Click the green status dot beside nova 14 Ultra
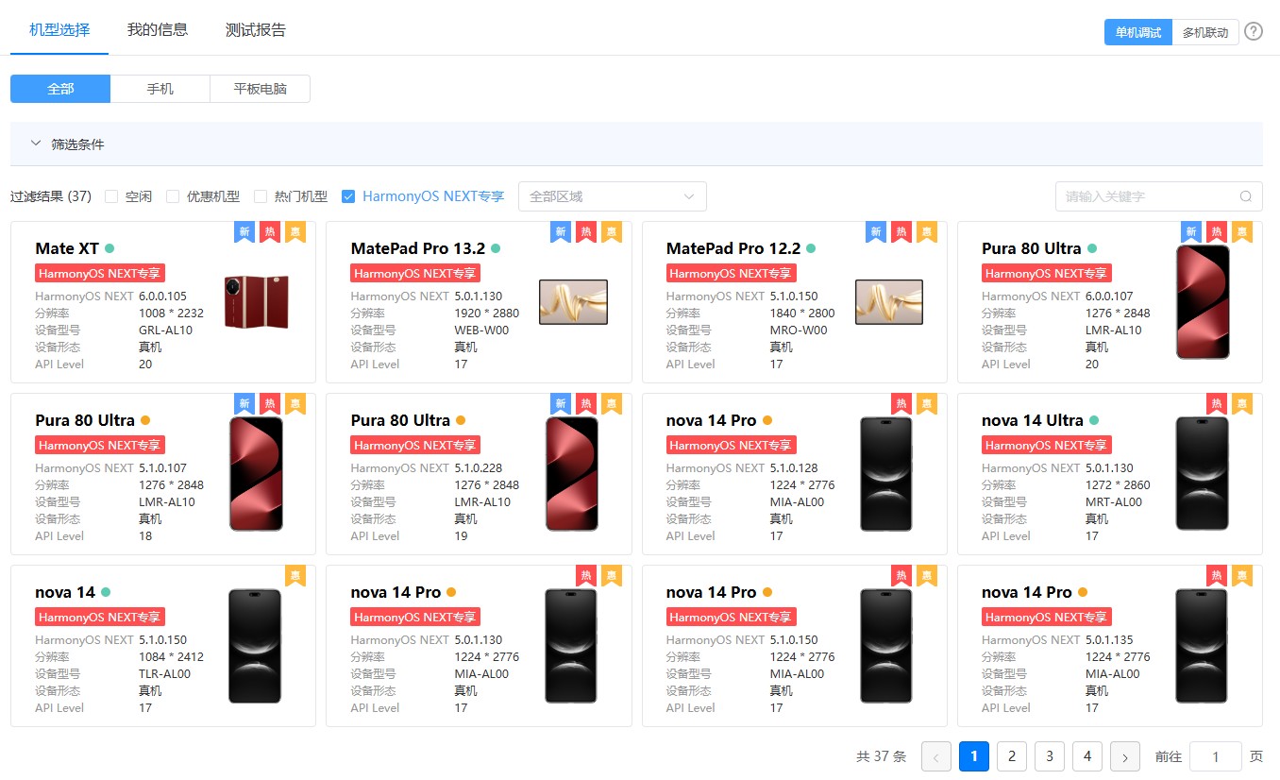Viewport: 1280px width, 780px height. [1094, 420]
